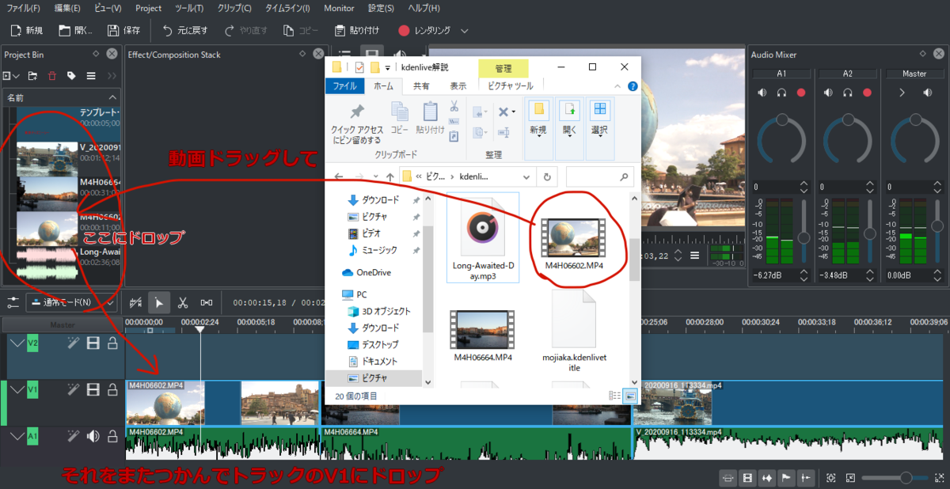
Task: Open the edit mode dropdown in timeline toolbar
Action: click(x=71, y=302)
